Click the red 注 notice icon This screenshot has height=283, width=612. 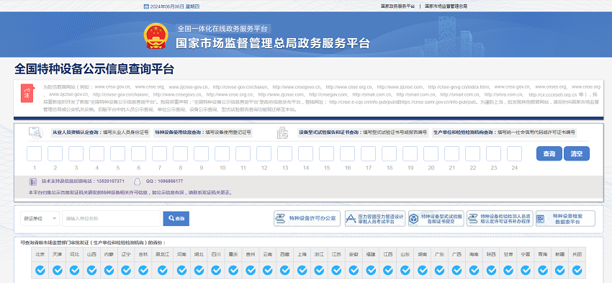[x=27, y=93]
